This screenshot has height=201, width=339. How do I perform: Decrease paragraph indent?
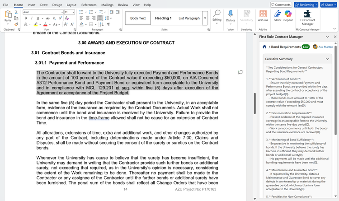pos(112,12)
